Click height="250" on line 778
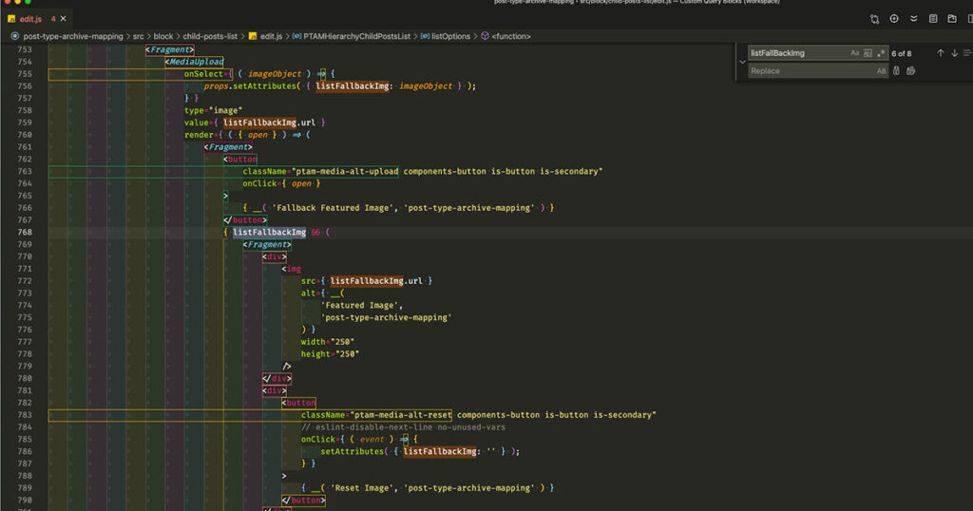This screenshot has width=973, height=511. 330,354
